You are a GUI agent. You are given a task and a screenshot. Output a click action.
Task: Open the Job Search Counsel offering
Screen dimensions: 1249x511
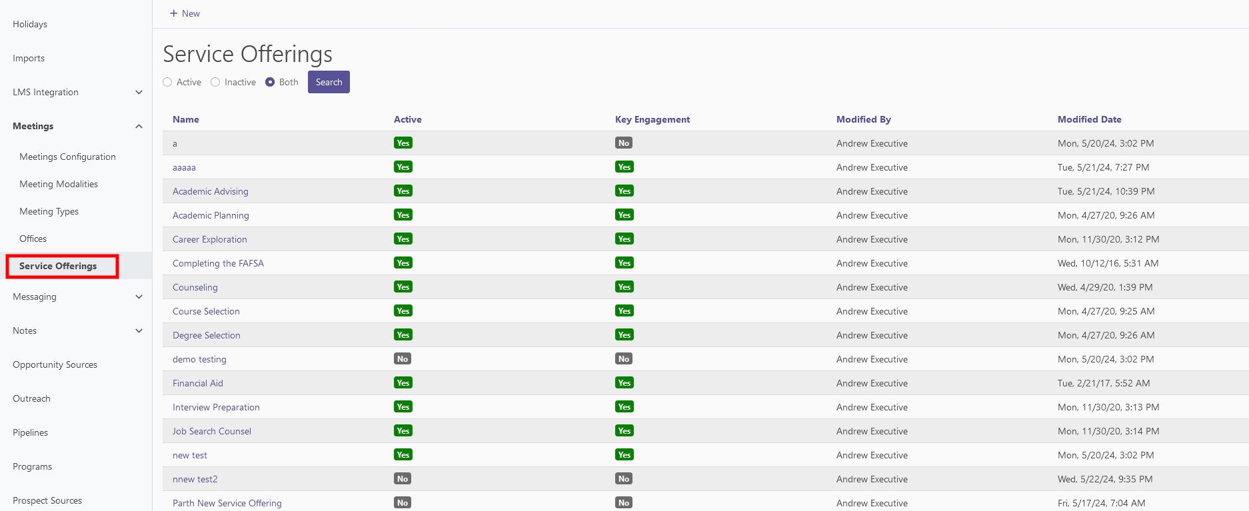coord(212,431)
